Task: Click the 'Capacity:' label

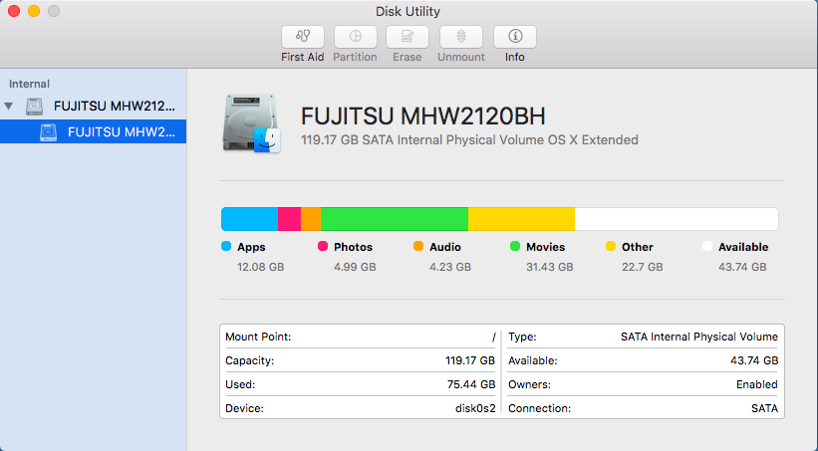Action: coord(249,360)
